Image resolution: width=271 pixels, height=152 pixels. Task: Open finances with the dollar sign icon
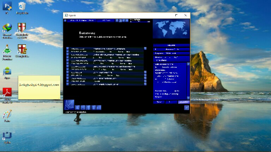[x=94, y=107]
